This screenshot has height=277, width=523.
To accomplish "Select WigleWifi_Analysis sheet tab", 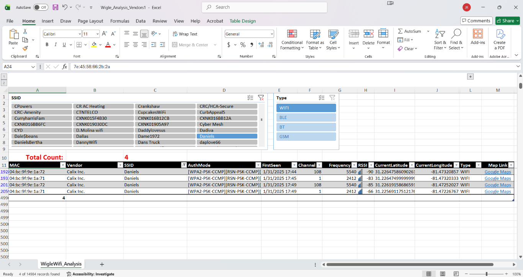I will pyautogui.click(x=61, y=264).
